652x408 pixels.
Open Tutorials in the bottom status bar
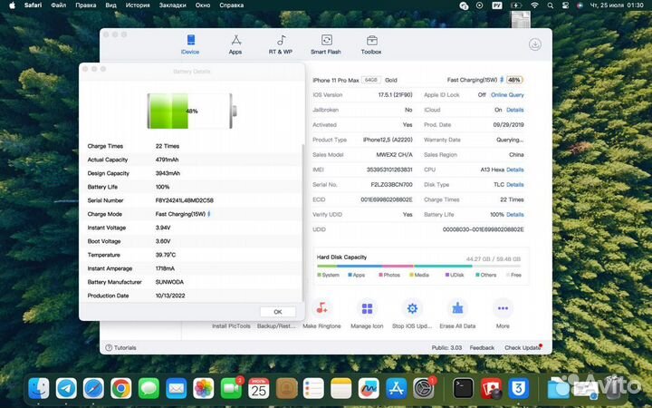pos(121,347)
